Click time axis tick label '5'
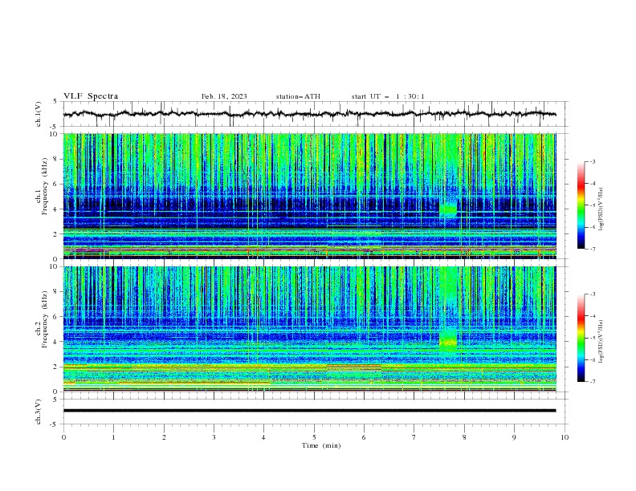Viewport: 636px width, 491px height. pos(314,437)
